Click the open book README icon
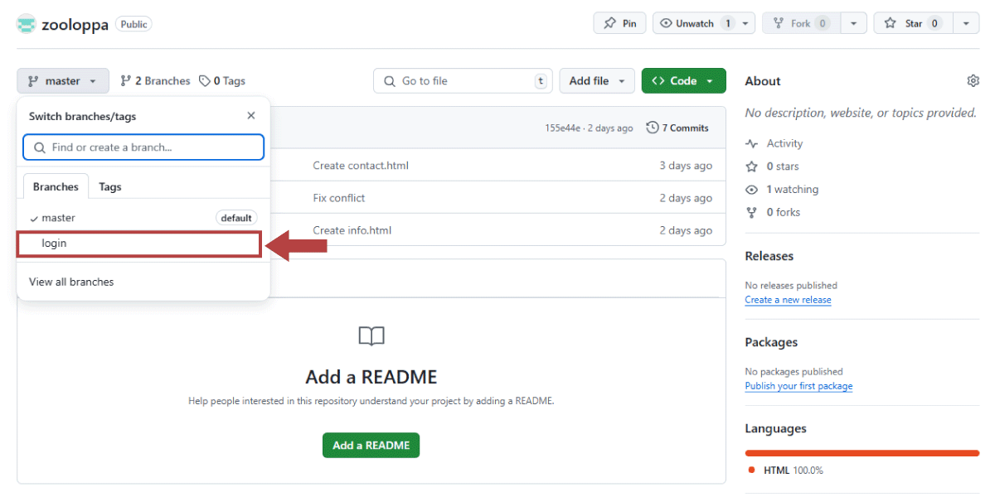The height and width of the screenshot is (497, 995). 371,335
